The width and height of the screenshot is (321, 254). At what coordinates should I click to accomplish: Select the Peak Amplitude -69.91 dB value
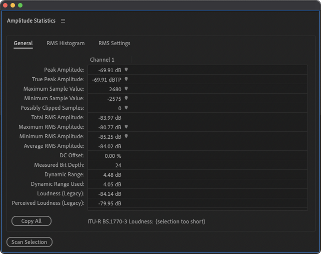pos(109,70)
